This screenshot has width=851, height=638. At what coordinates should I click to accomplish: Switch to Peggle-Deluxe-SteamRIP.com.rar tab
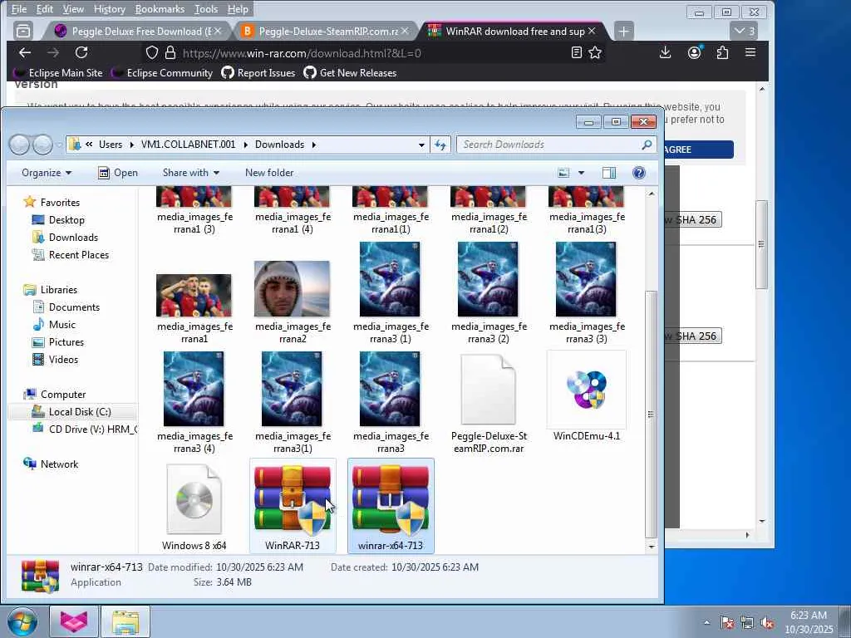(x=325, y=31)
